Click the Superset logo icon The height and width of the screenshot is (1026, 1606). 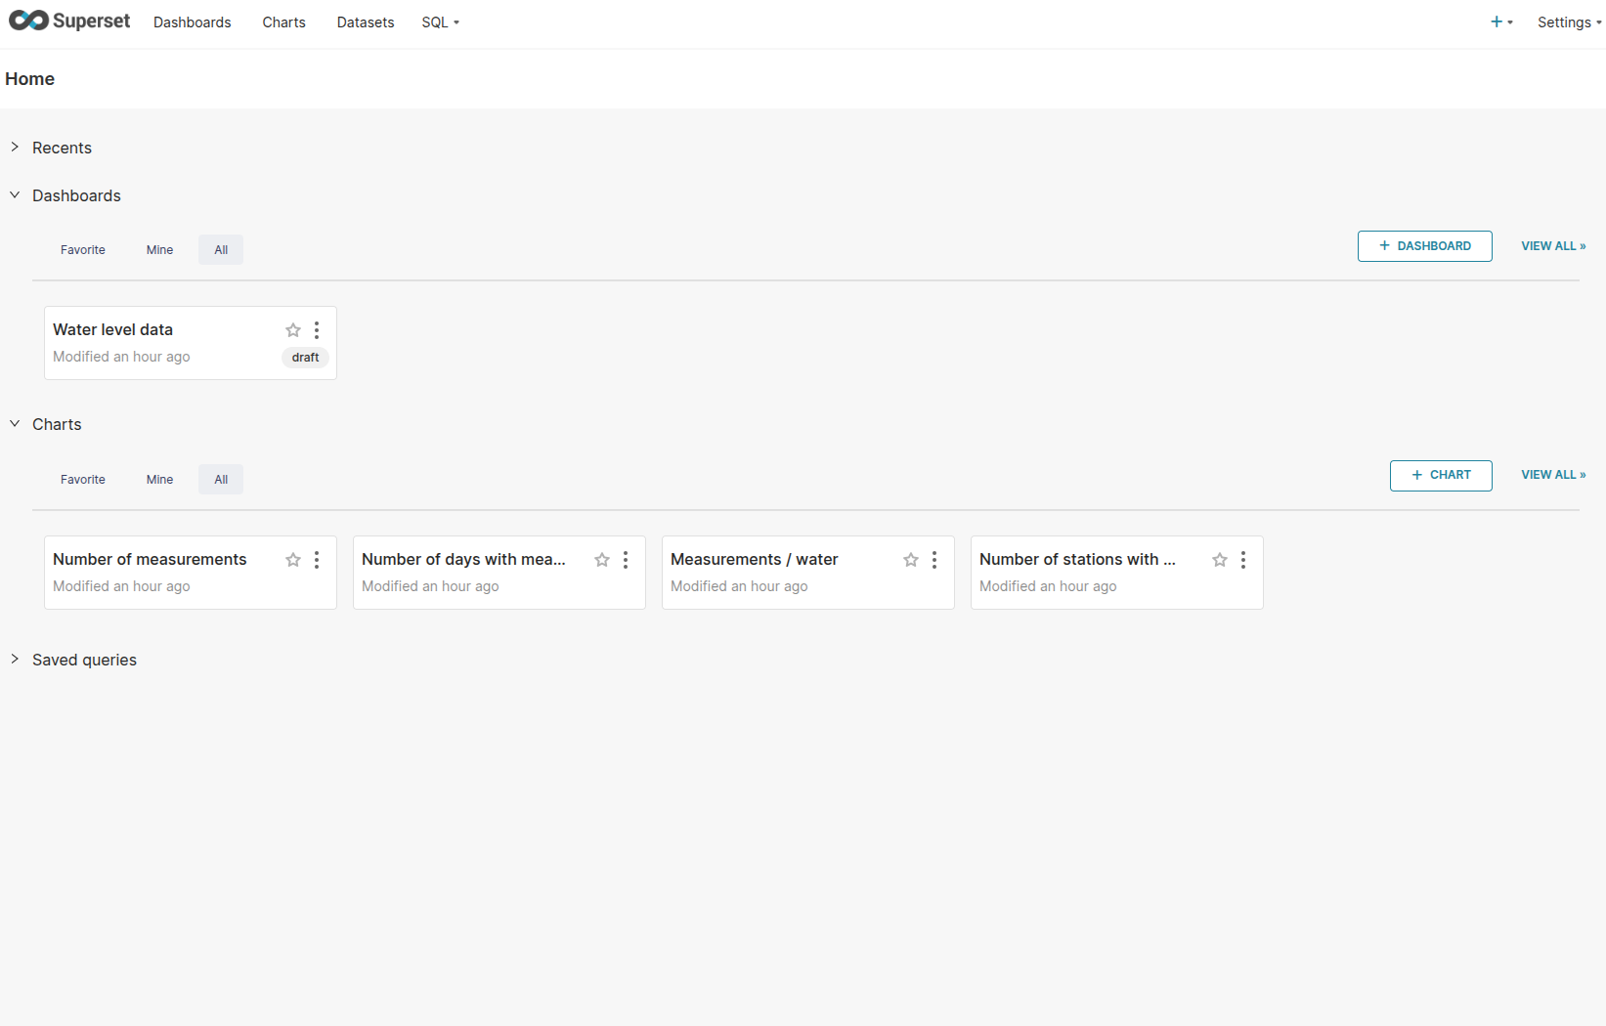(x=29, y=21)
